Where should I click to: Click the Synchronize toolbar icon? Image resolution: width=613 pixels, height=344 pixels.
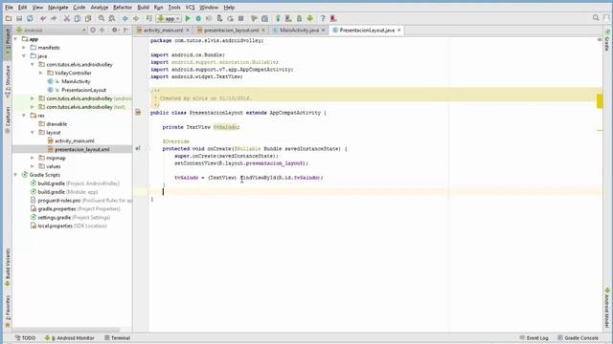point(30,18)
